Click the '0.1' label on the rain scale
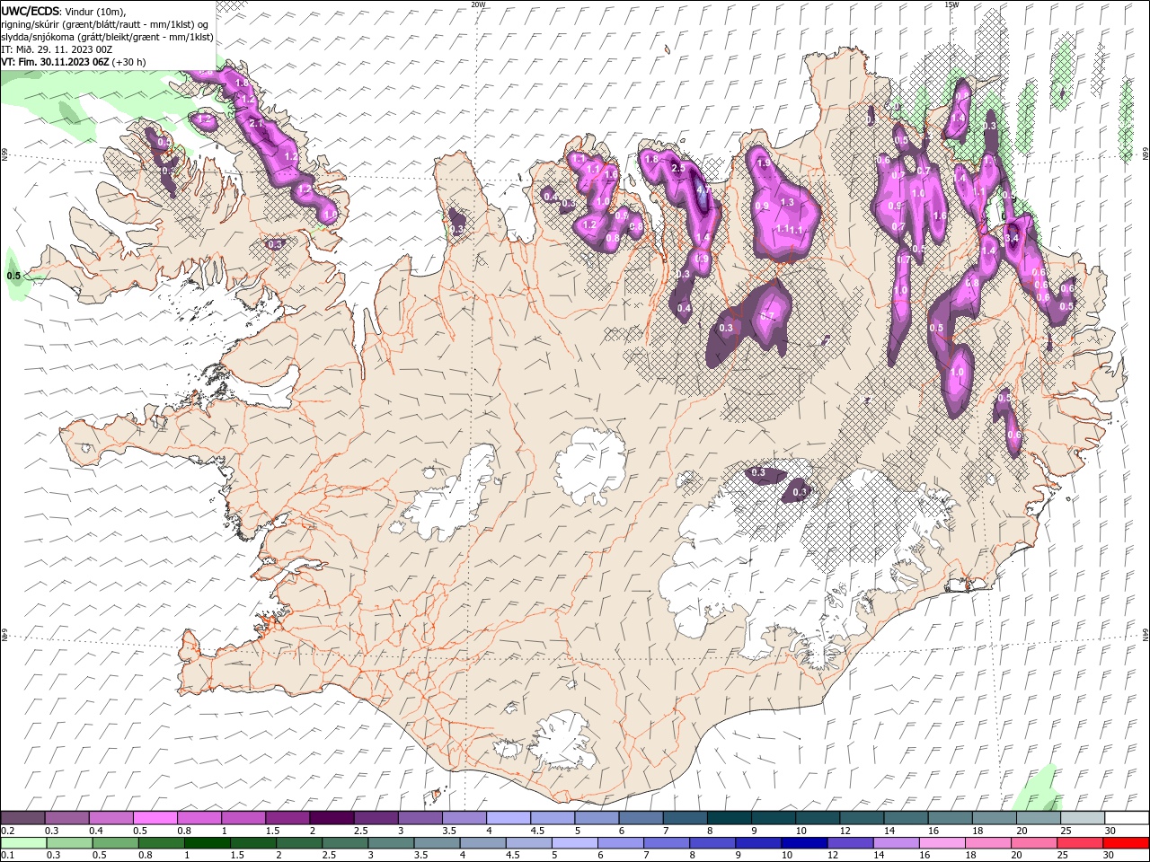The height and width of the screenshot is (862, 1150). (x=7, y=856)
